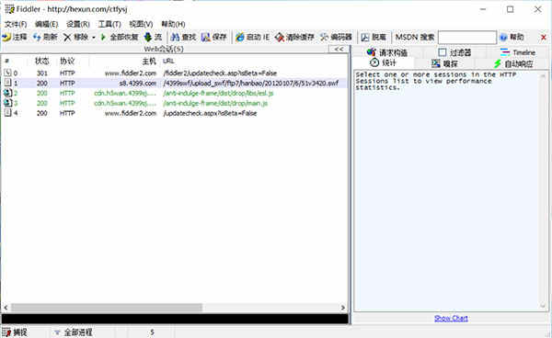The width and height of the screenshot is (552, 338).
Task: Expand the 移除 dropdown arrow
Action: coord(94,38)
